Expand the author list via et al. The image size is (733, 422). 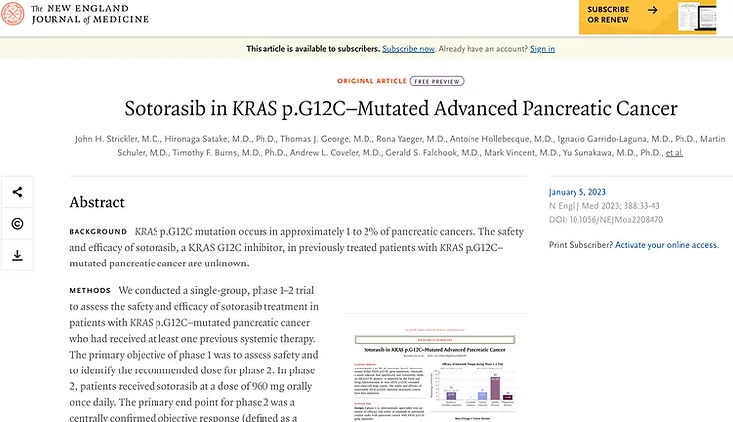point(675,153)
